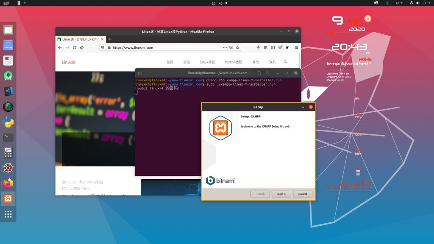Bookmark this page with star icon
434x244 pixels.
[x=237, y=47]
